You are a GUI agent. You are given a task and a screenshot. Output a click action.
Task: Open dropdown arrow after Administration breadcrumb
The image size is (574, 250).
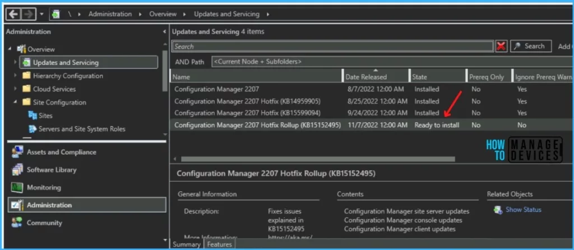pyautogui.click(x=140, y=14)
